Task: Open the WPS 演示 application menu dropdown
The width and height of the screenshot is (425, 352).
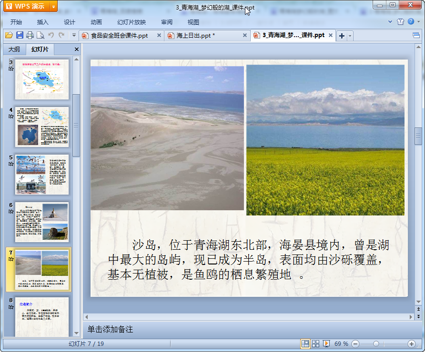Action: click(53, 6)
